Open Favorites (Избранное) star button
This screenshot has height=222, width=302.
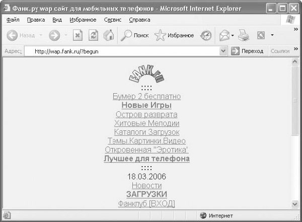coord(174,35)
